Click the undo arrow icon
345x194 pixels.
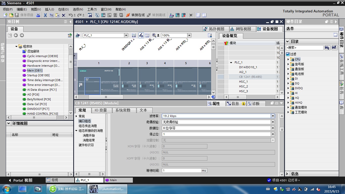70,15
